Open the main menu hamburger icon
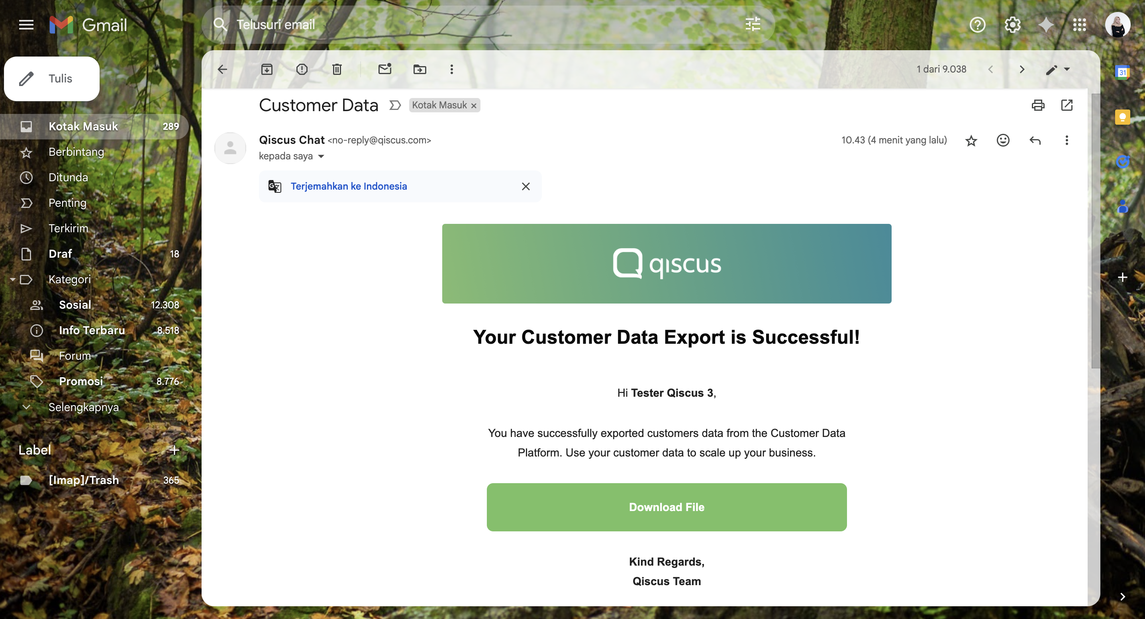This screenshot has width=1145, height=619. click(x=26, y=25)
